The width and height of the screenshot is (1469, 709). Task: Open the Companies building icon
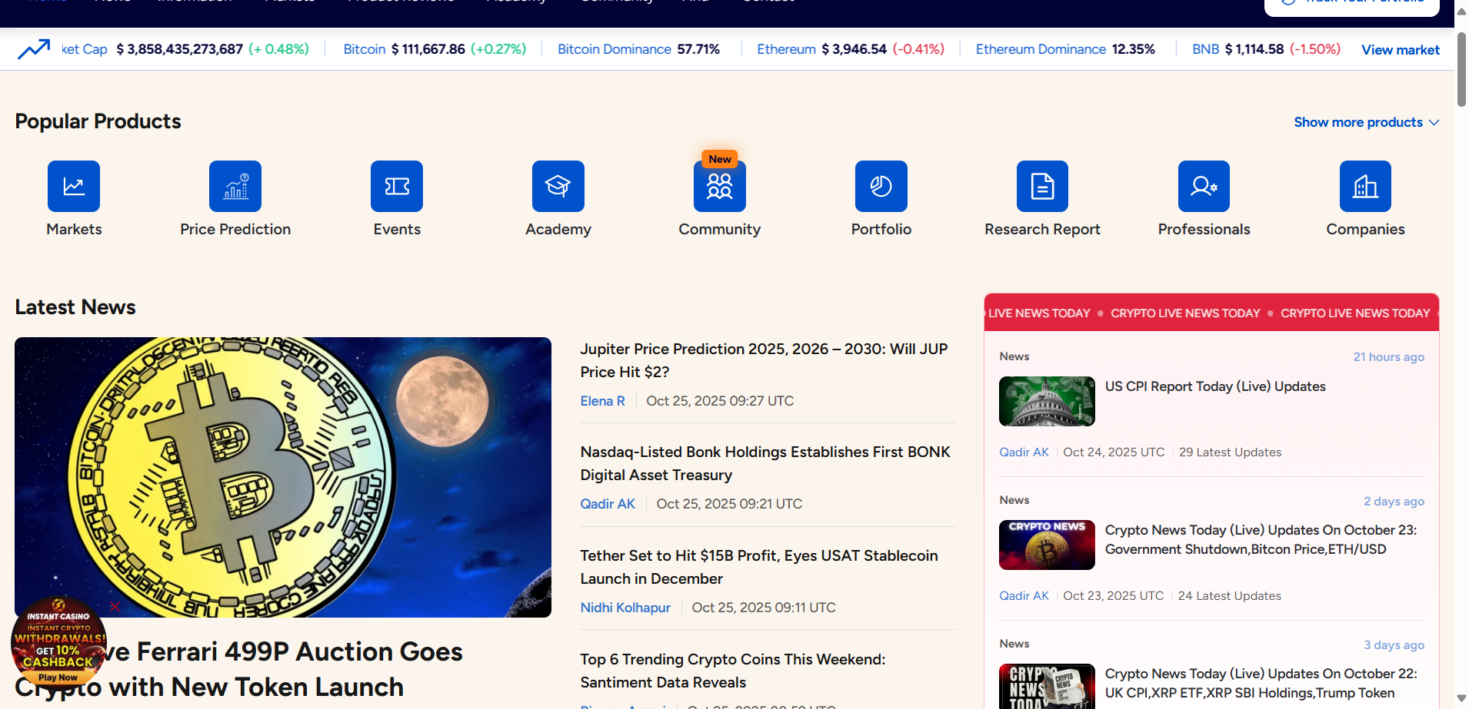pos(1365,186)
